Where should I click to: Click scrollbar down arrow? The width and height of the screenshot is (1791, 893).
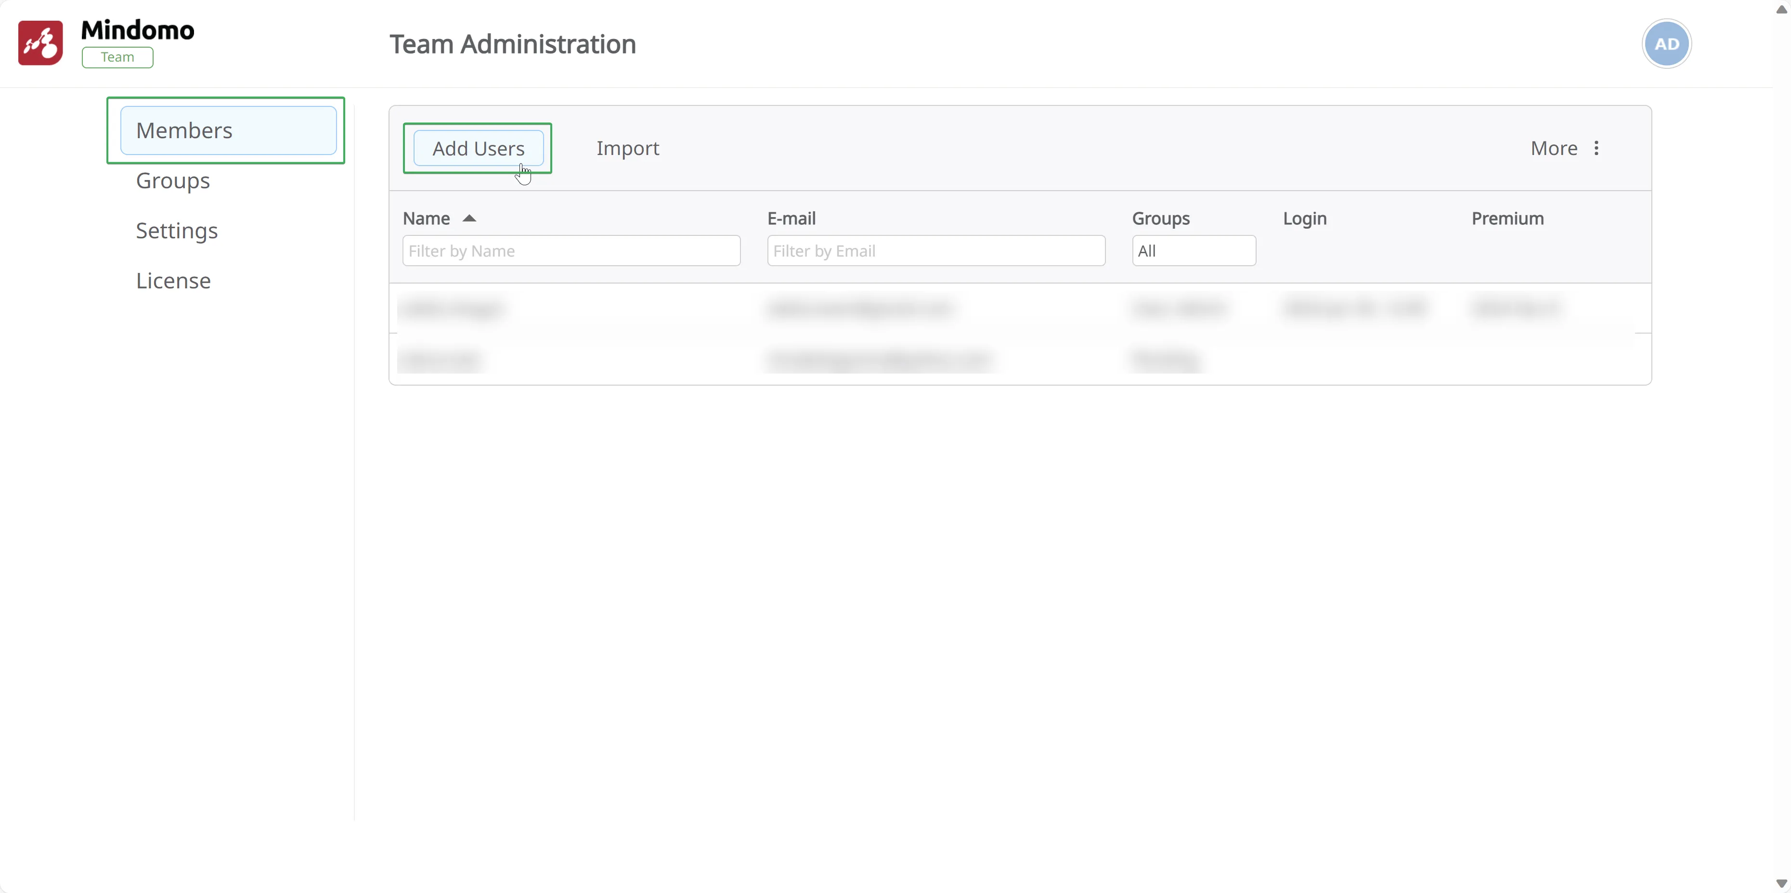1781,883
